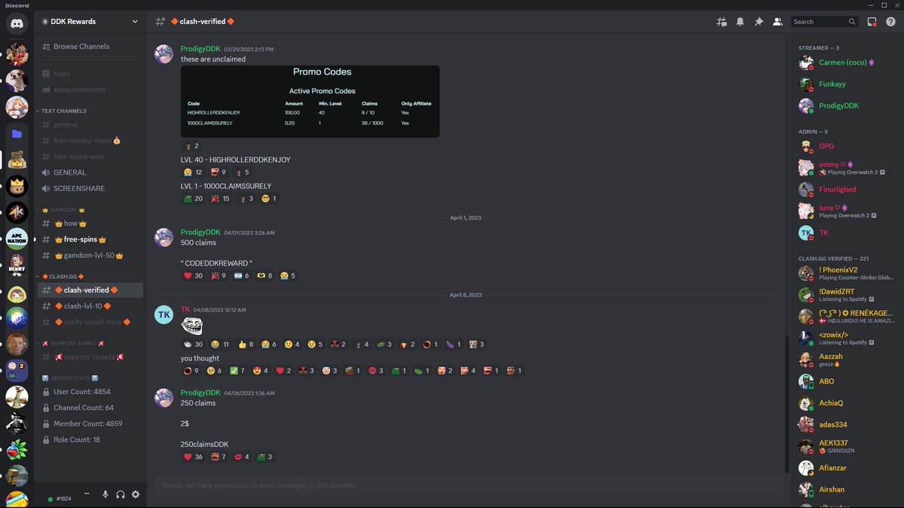Toggle the green check mark reaction showing 7
This screenshot has height=508, width=904.
(238, 371)
